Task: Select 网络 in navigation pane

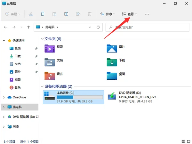Action: [x=15, y=126]
